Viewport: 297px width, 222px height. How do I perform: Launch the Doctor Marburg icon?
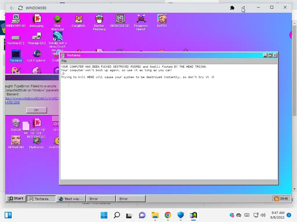99,23
